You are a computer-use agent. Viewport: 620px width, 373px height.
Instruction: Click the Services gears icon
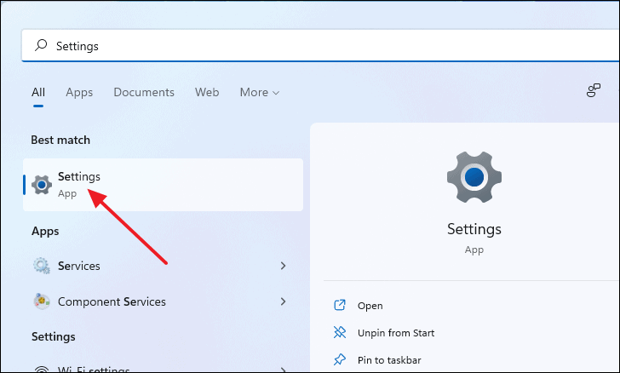click(x=42, y=266)
